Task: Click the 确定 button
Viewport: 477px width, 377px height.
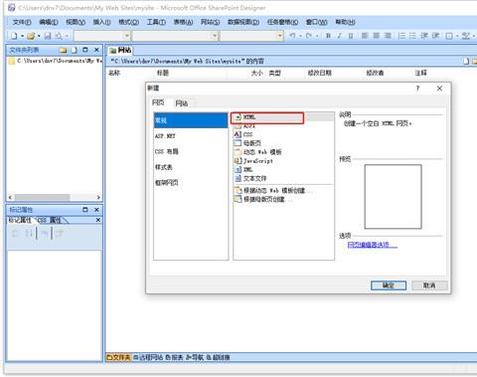Action: [x=389, y=285]
